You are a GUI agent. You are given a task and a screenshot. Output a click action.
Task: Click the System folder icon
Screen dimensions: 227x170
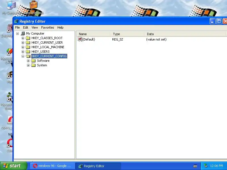(x=33, y=65)
